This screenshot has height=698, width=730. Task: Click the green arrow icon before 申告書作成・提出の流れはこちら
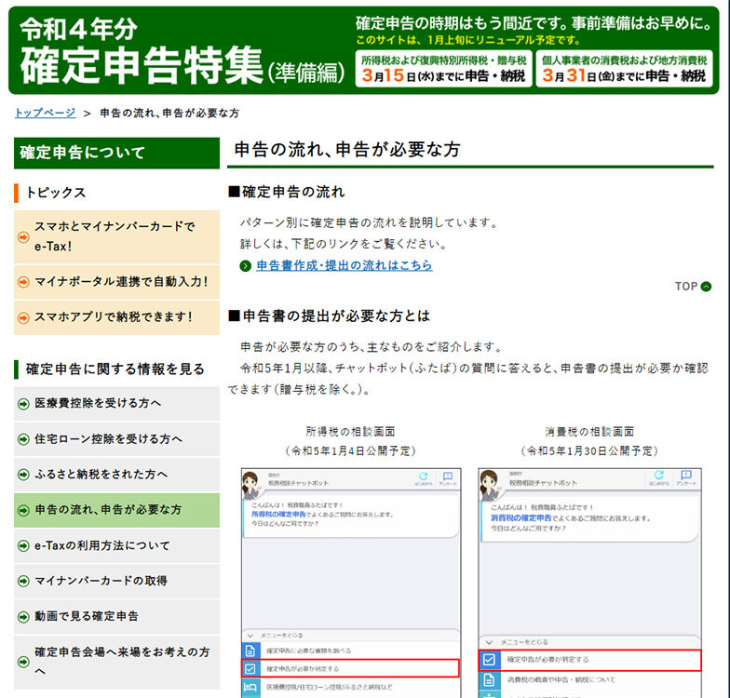click(x=246, y=266)
